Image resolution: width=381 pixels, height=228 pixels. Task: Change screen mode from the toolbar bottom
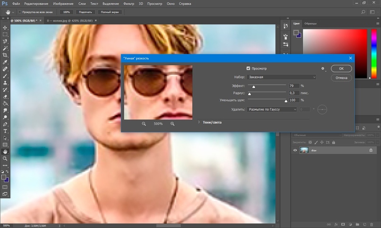coord(5,194)
